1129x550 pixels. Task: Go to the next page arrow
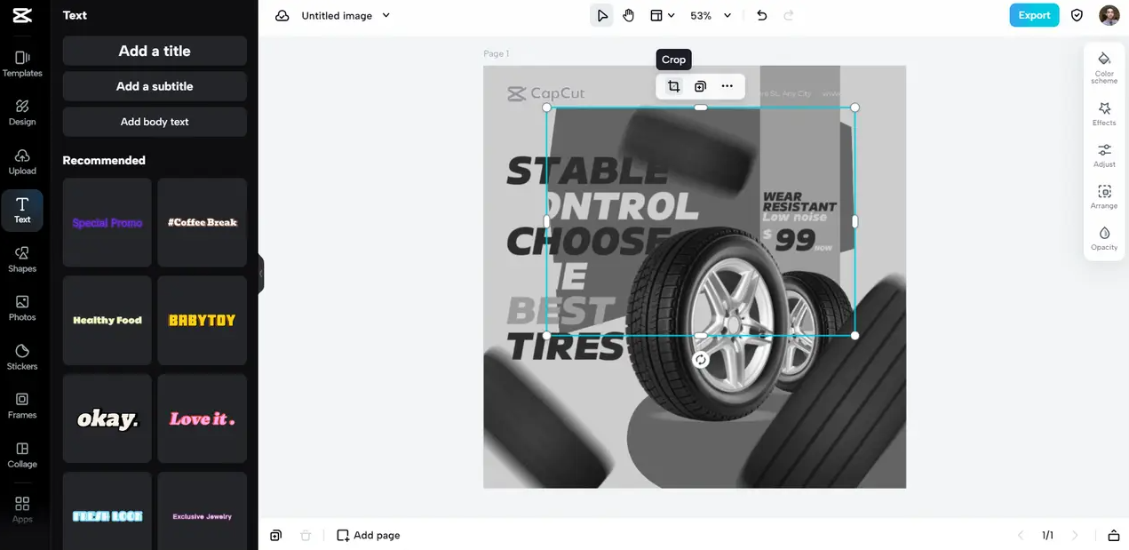pyautogui.click(x=1075, y=535)
